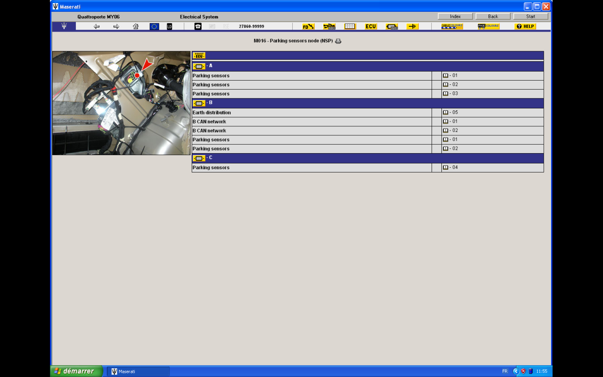This screenshot has height=377, width=603.
Task: Click the LD icon in toolbar
Action: (x=170, y=26)
